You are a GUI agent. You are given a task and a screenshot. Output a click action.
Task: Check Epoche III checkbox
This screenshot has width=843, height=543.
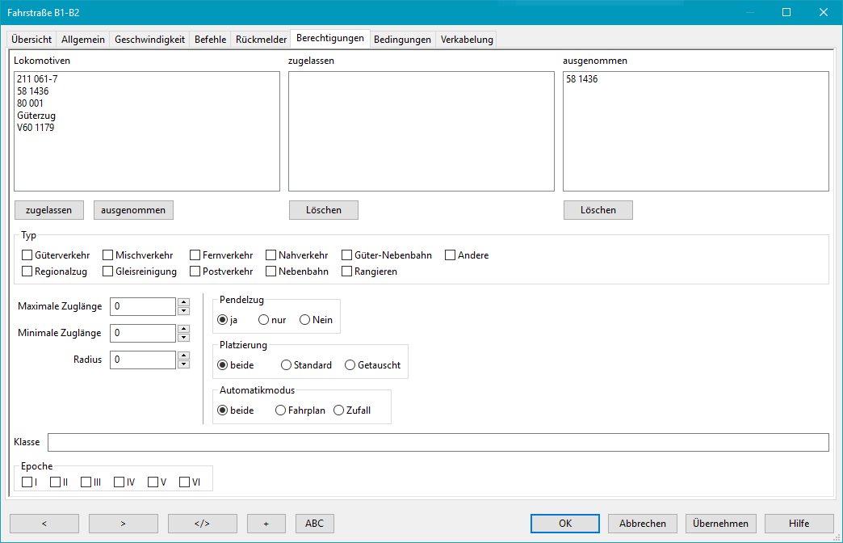click(86, 482)
